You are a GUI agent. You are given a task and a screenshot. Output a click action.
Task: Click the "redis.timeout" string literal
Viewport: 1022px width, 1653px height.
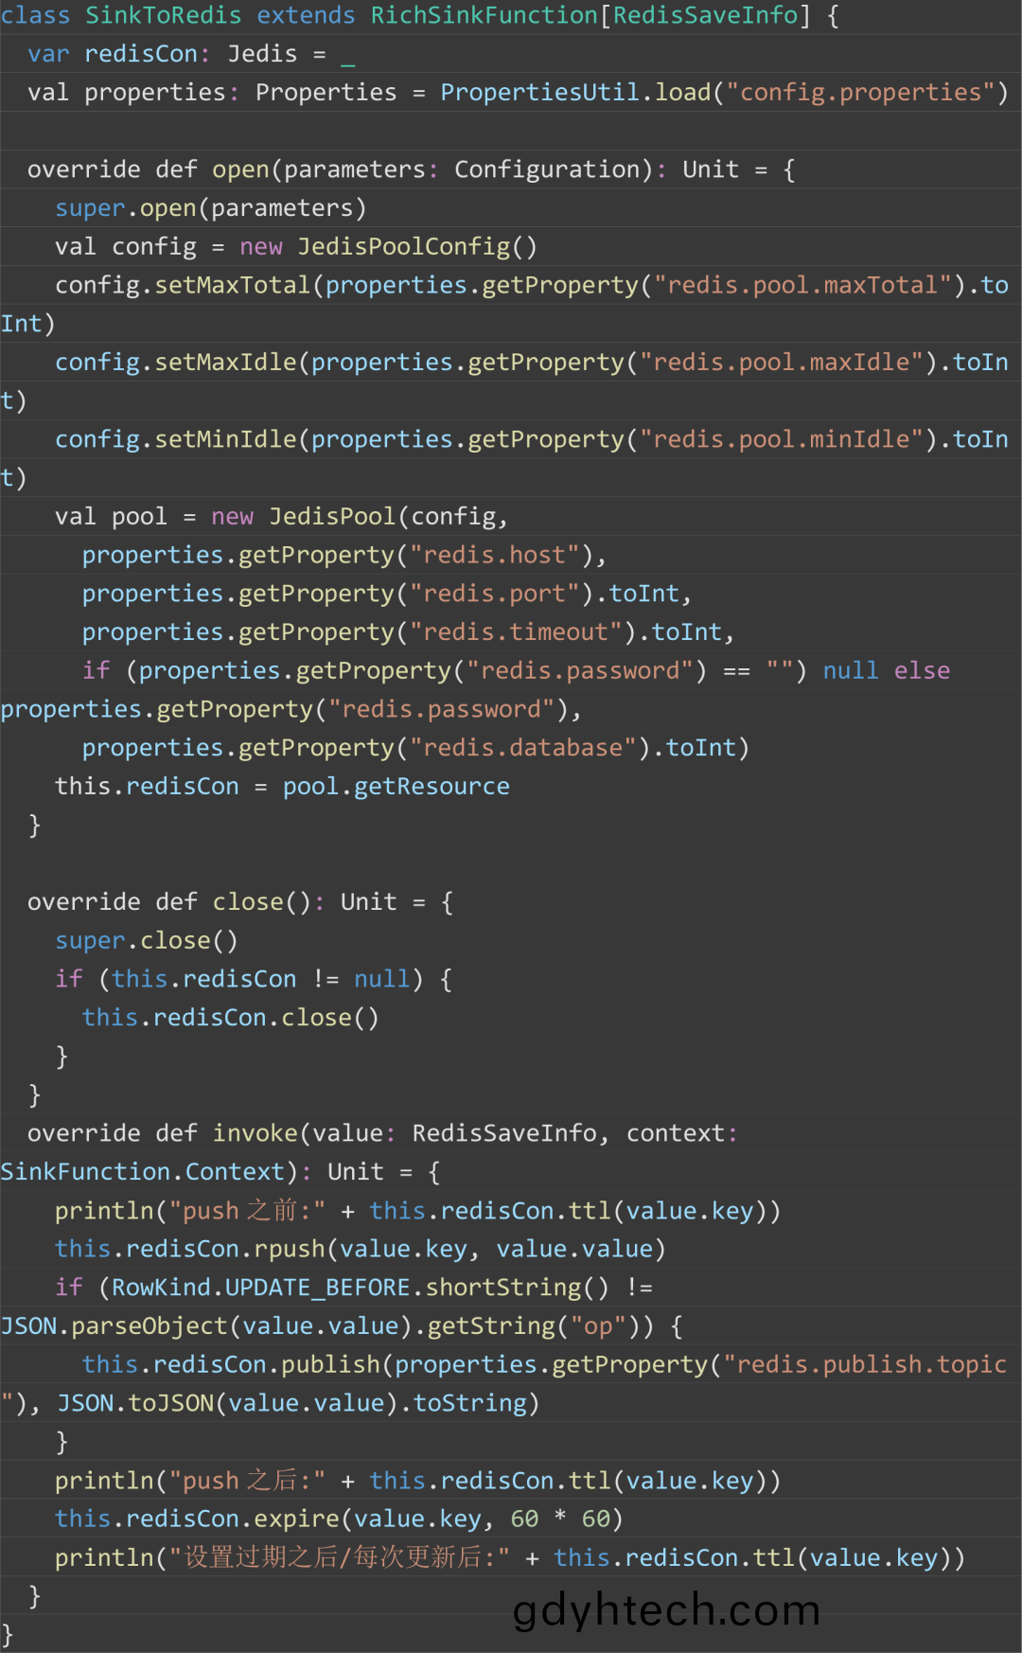(522, 632)
